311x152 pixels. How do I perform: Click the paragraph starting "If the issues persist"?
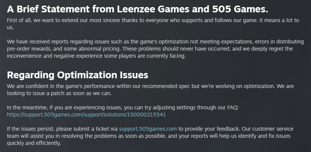coord(150,136)
